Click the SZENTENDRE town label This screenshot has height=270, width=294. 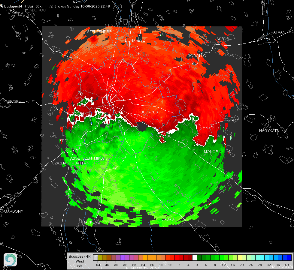coord(99,32)
